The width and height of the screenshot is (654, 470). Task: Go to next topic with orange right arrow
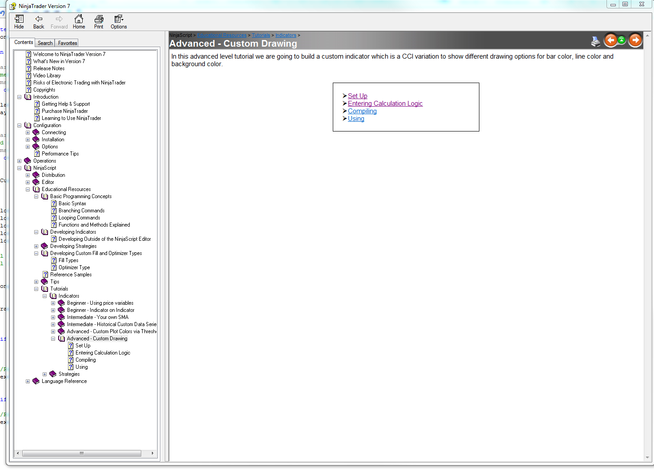pyautogui.click(x=635, y=40)
